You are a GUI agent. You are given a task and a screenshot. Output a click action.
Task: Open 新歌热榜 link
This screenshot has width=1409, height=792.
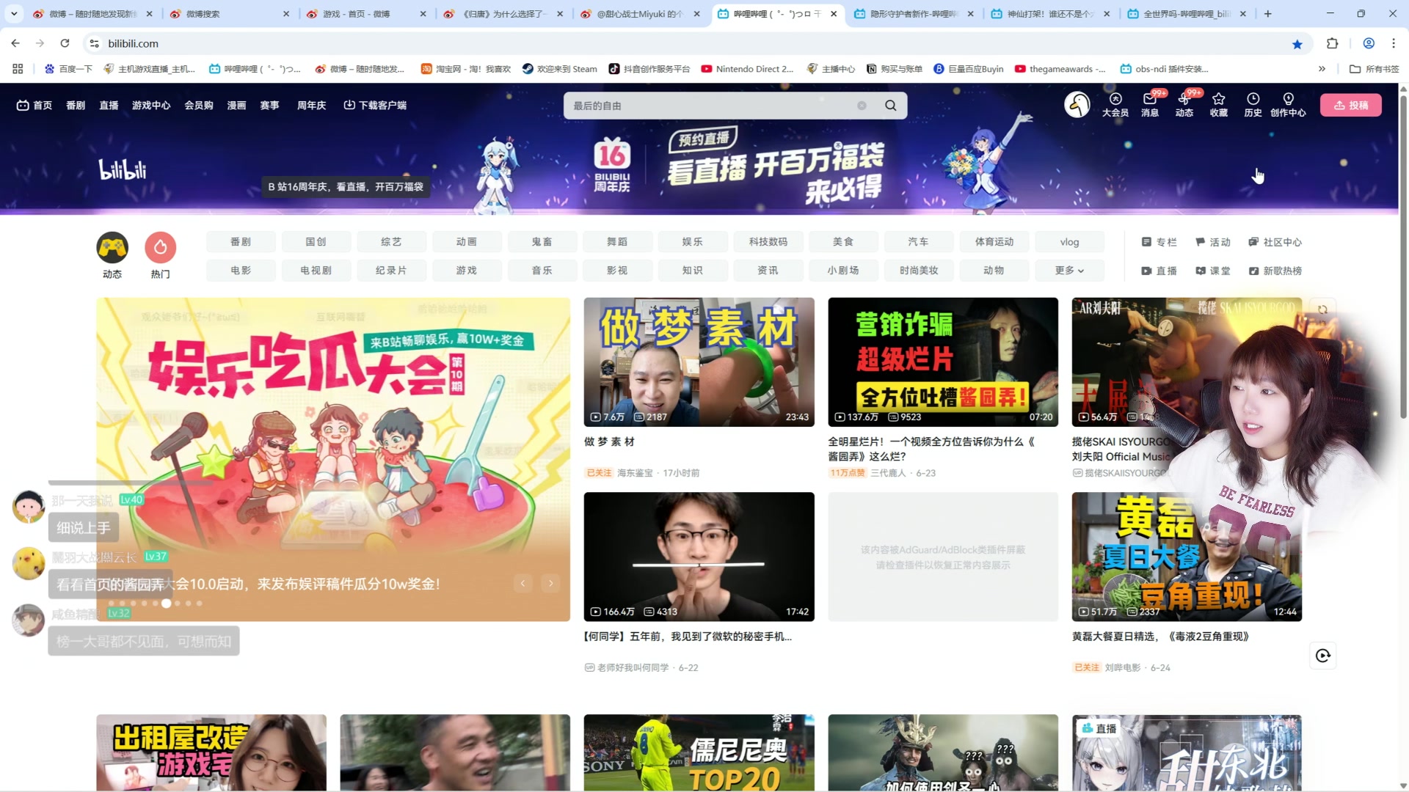[x=1275, y=271]
